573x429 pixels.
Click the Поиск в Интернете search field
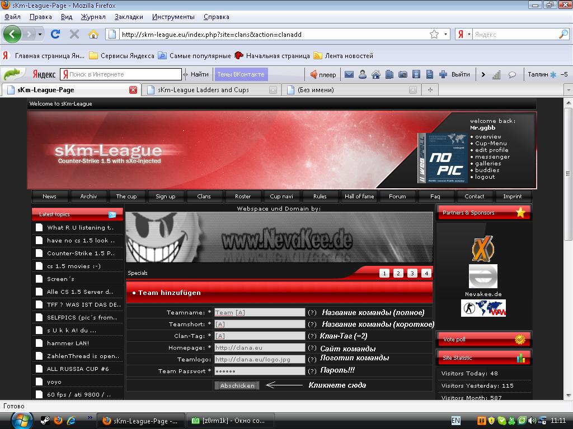tap(121, 74)
